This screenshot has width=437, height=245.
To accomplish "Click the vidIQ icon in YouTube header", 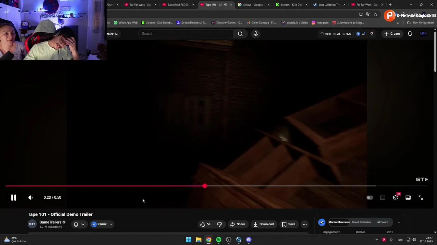I will (358, 34).
